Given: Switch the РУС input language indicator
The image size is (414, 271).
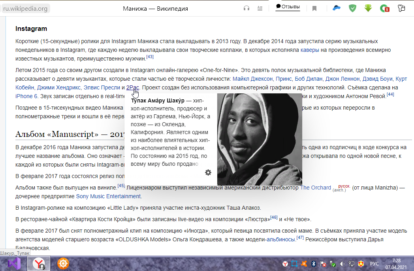Looking at the screenshot, I should tap(374, 264).
